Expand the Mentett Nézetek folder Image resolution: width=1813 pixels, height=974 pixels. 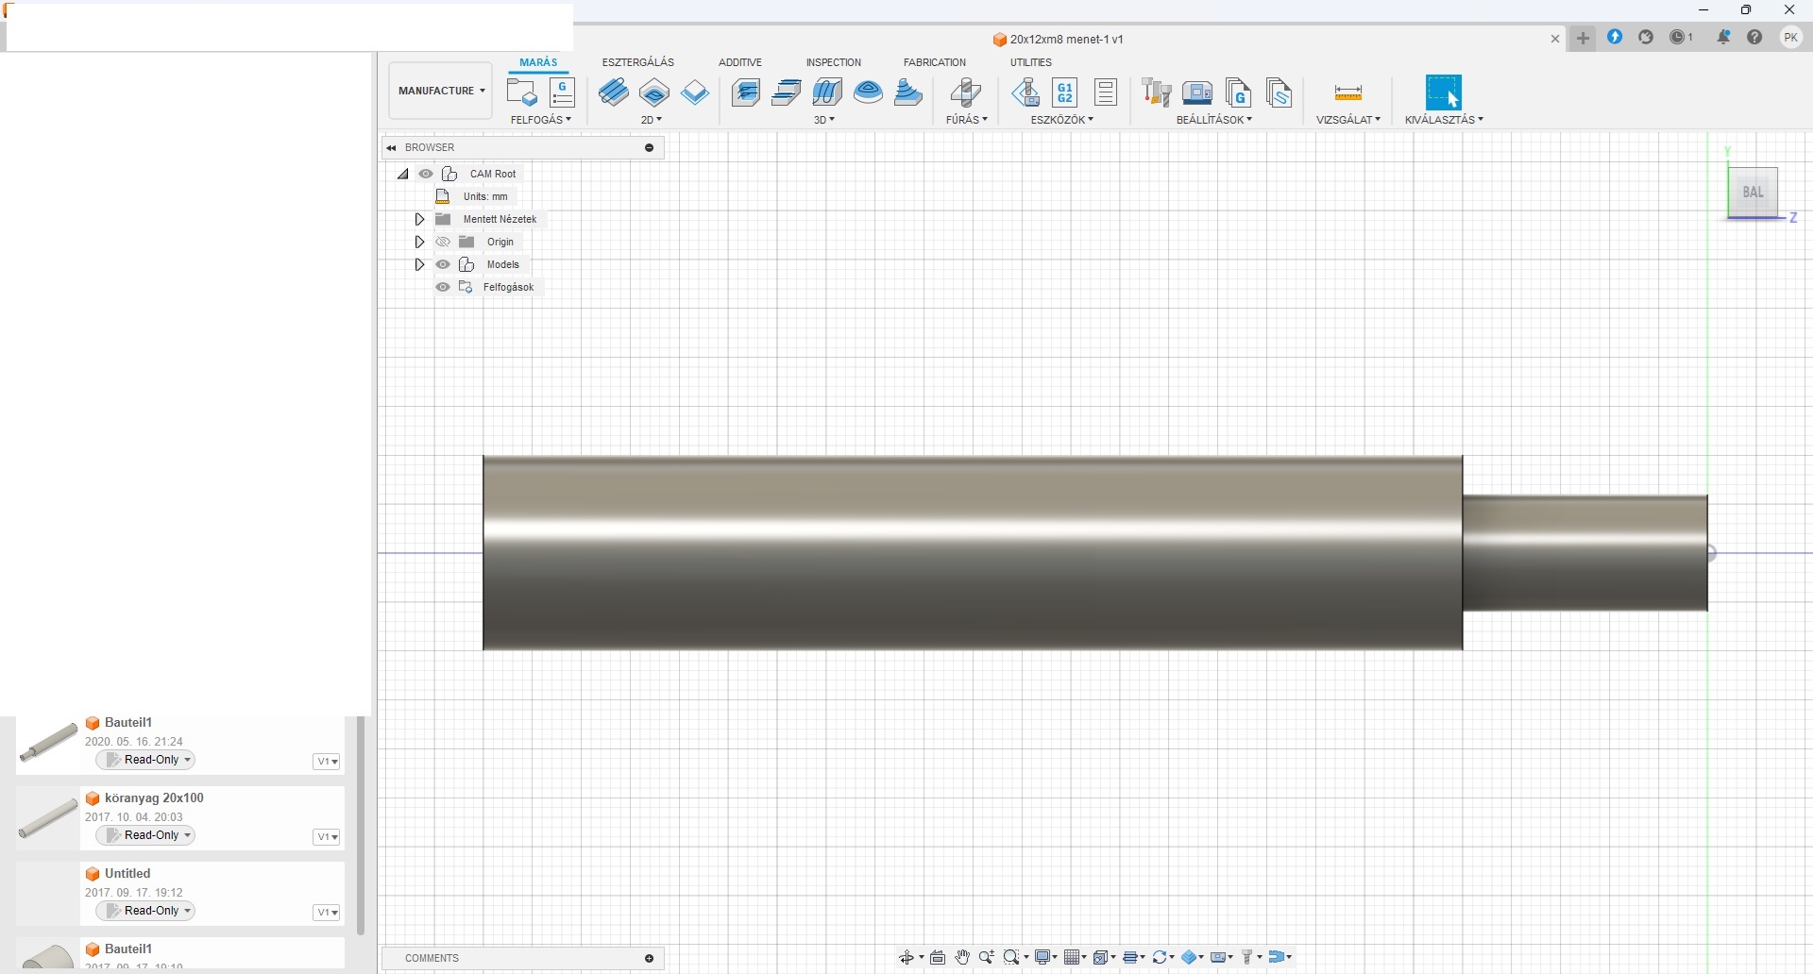[419, 219]
